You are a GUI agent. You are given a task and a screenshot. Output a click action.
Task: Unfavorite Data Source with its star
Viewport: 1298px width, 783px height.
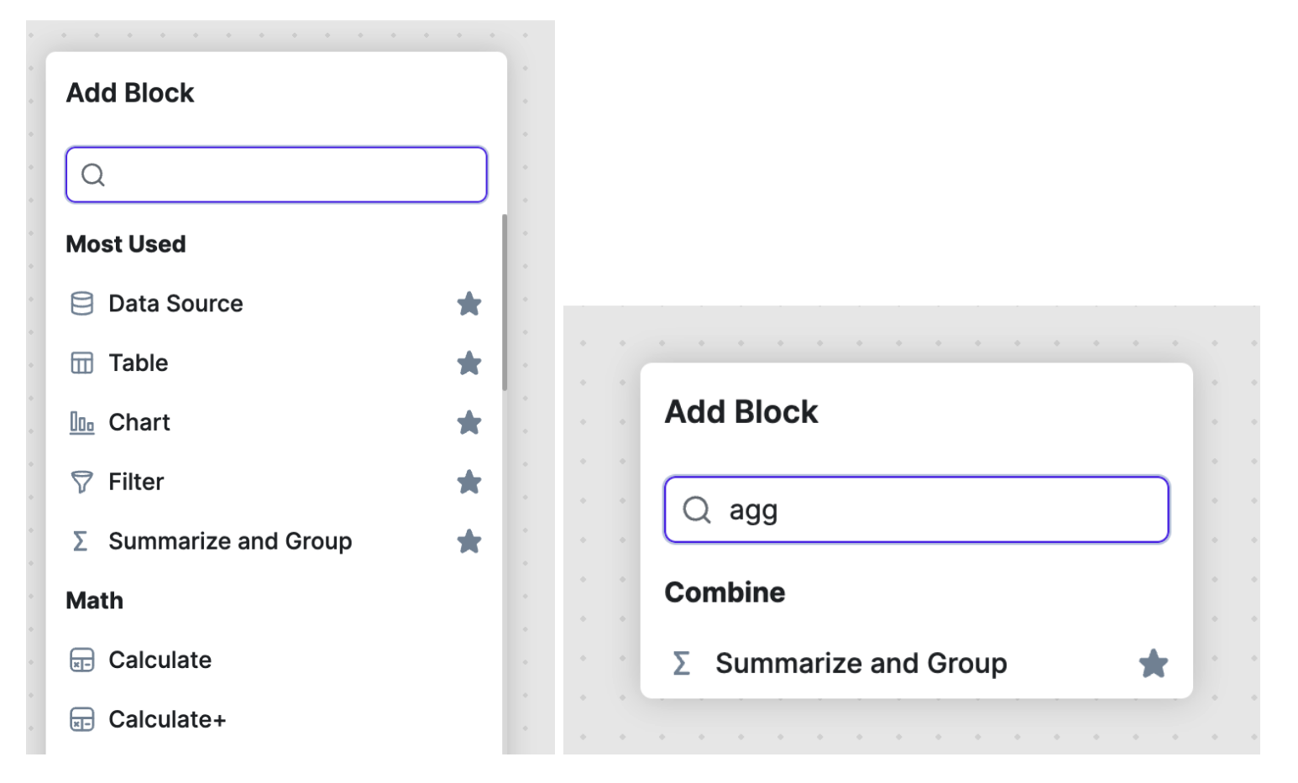tap(468, 303)
